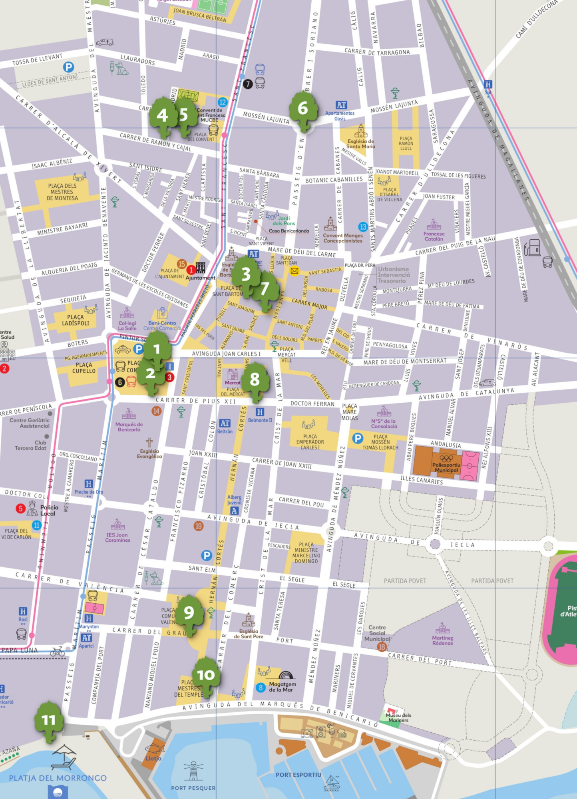The height and width of the screenshot is (799, 577).
Task: Click the orange circle marker numbered 19
Action: (x=199, y=526)
